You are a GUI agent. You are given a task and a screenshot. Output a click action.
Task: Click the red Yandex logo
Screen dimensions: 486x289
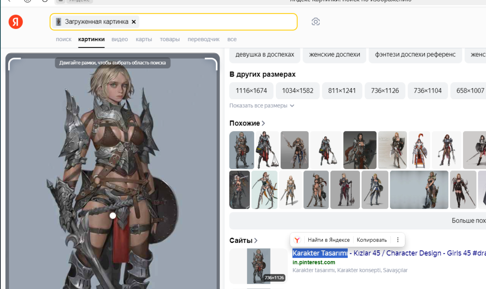[16, 22]
